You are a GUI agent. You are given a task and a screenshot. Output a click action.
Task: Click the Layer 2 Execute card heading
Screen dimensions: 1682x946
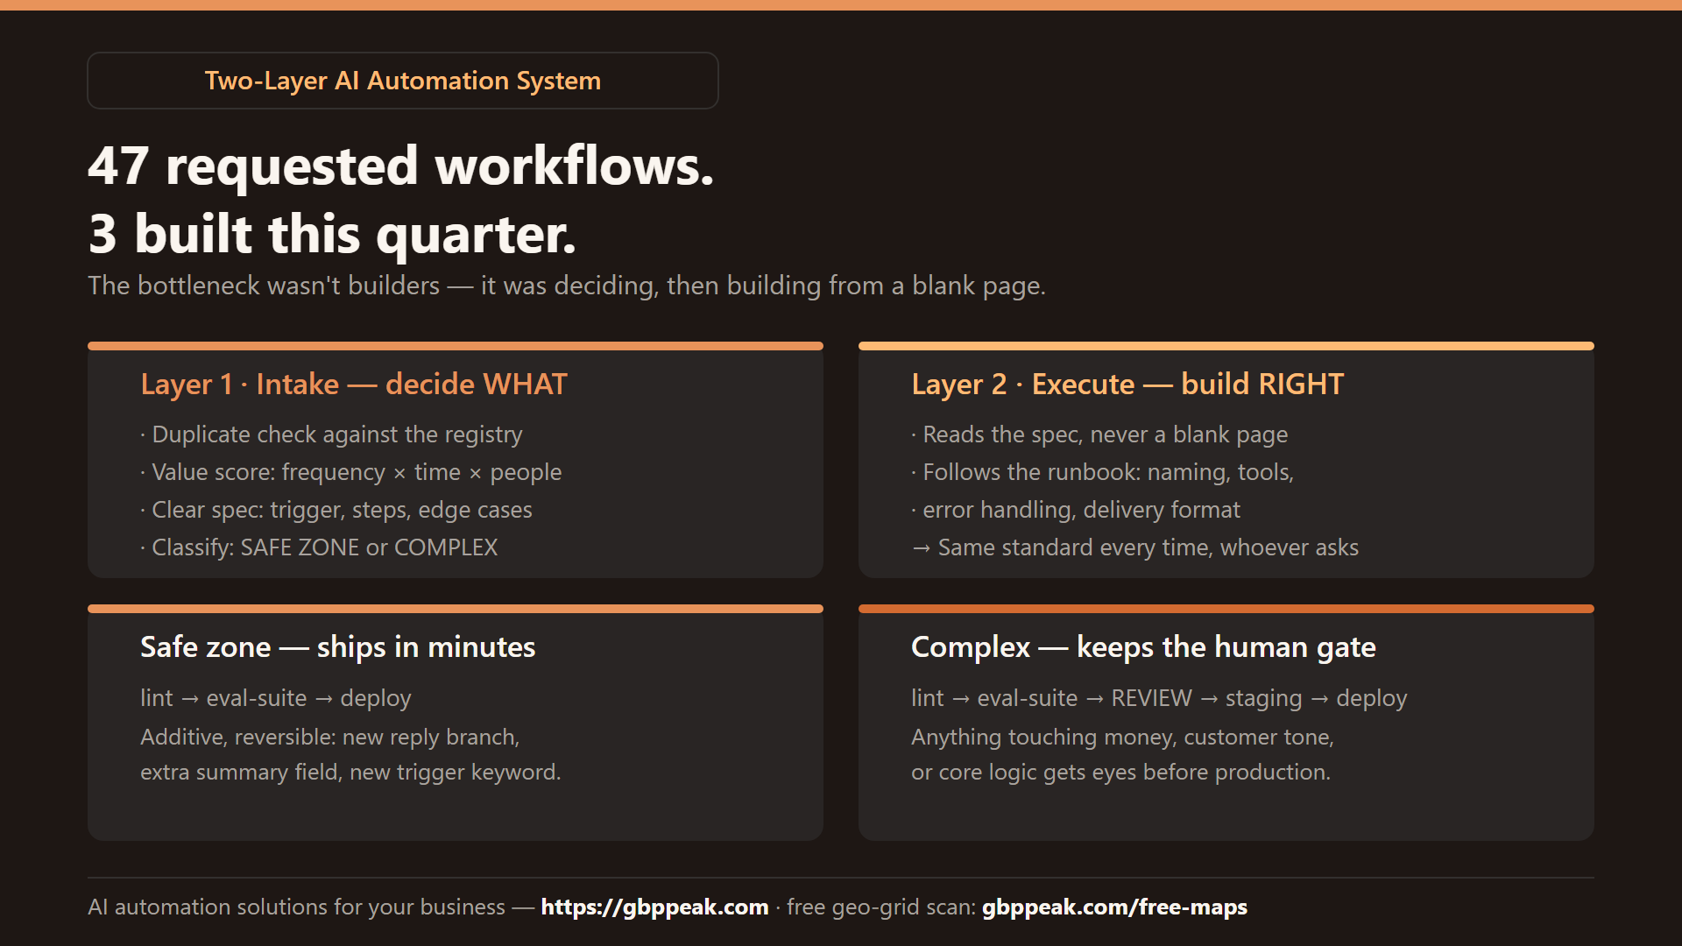coord(1127,384)
